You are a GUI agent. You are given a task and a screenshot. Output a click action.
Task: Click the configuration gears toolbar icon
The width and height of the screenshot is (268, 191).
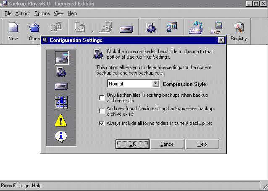(x=150, y=27)
